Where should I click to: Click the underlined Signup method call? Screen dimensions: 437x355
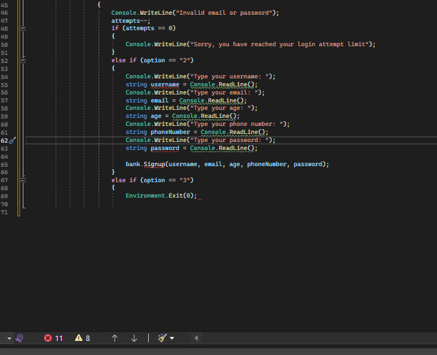tap(153, 164)
